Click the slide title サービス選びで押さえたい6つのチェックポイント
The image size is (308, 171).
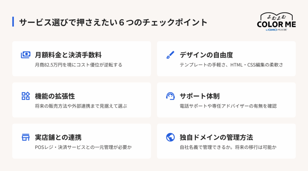pyautogui.click(x=113, y=22)
